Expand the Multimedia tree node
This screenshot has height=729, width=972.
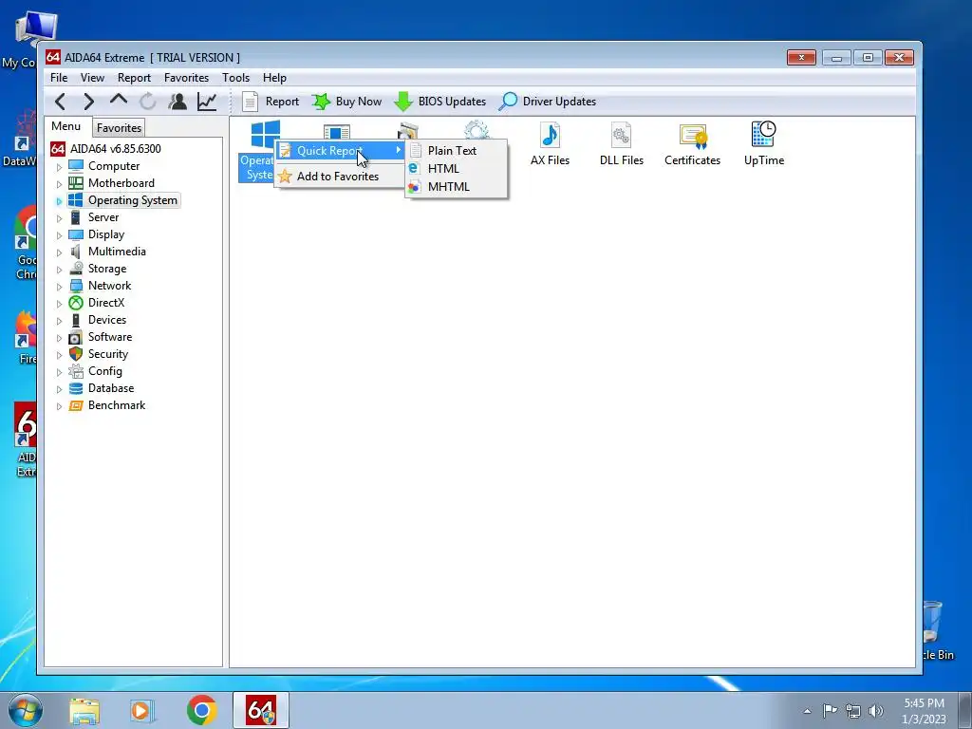click(60, 252)
